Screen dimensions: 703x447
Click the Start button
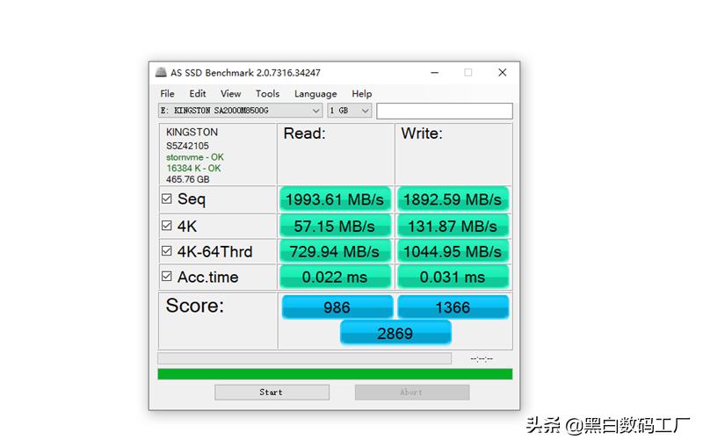(x=272, y=393)
